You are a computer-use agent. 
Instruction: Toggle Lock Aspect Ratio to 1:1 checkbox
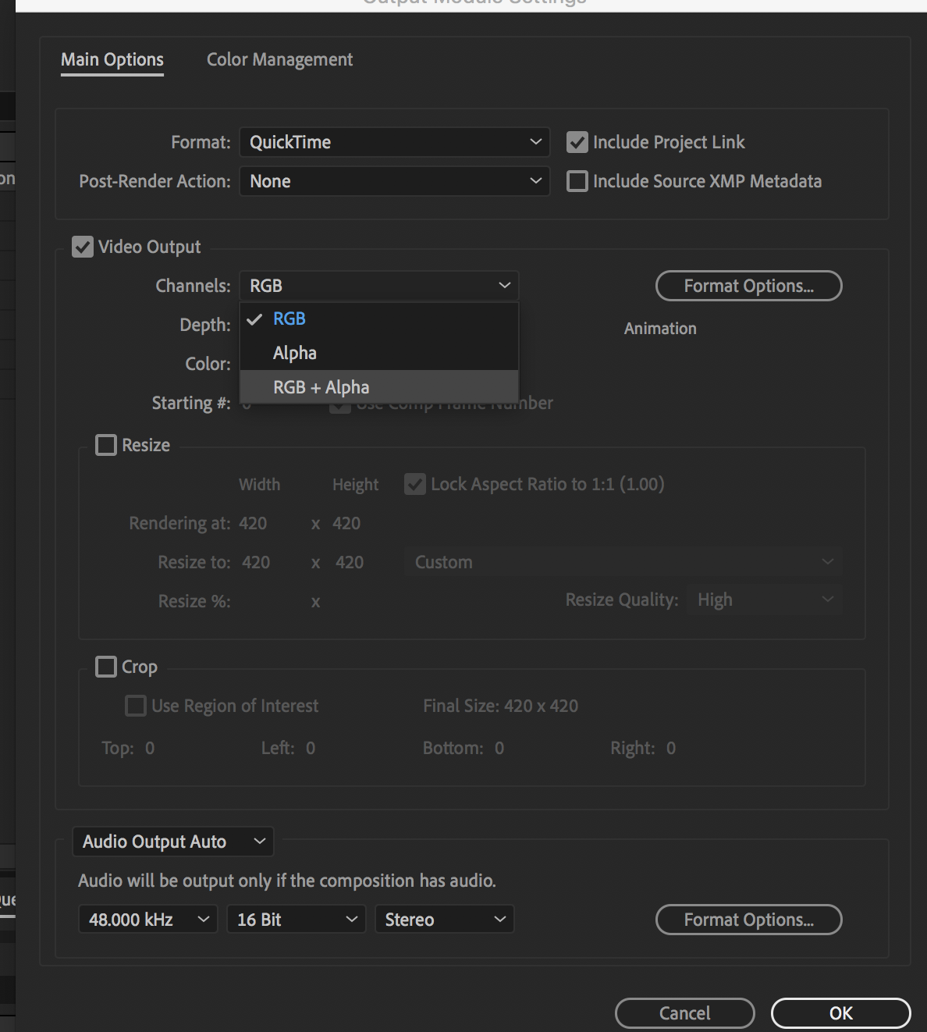[x=415, y=484]
